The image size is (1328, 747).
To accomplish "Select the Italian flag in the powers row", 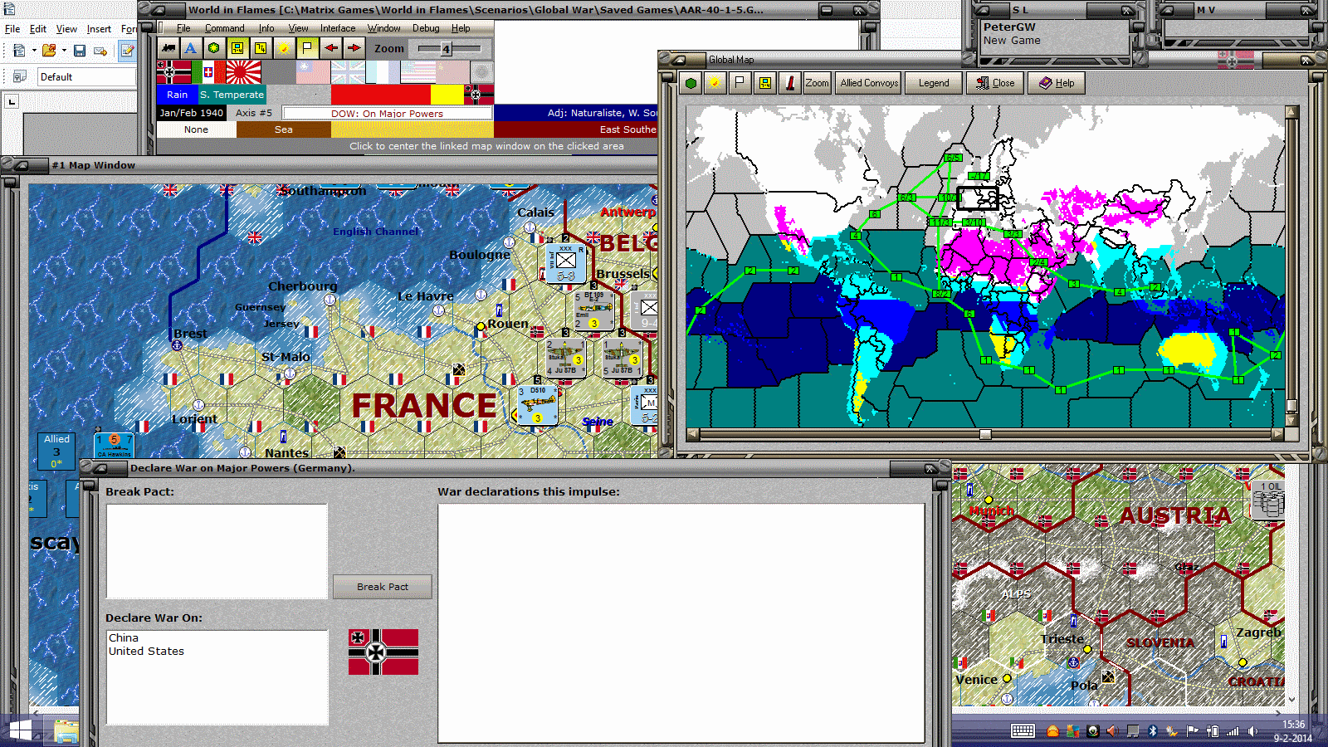I will (208, 72).
